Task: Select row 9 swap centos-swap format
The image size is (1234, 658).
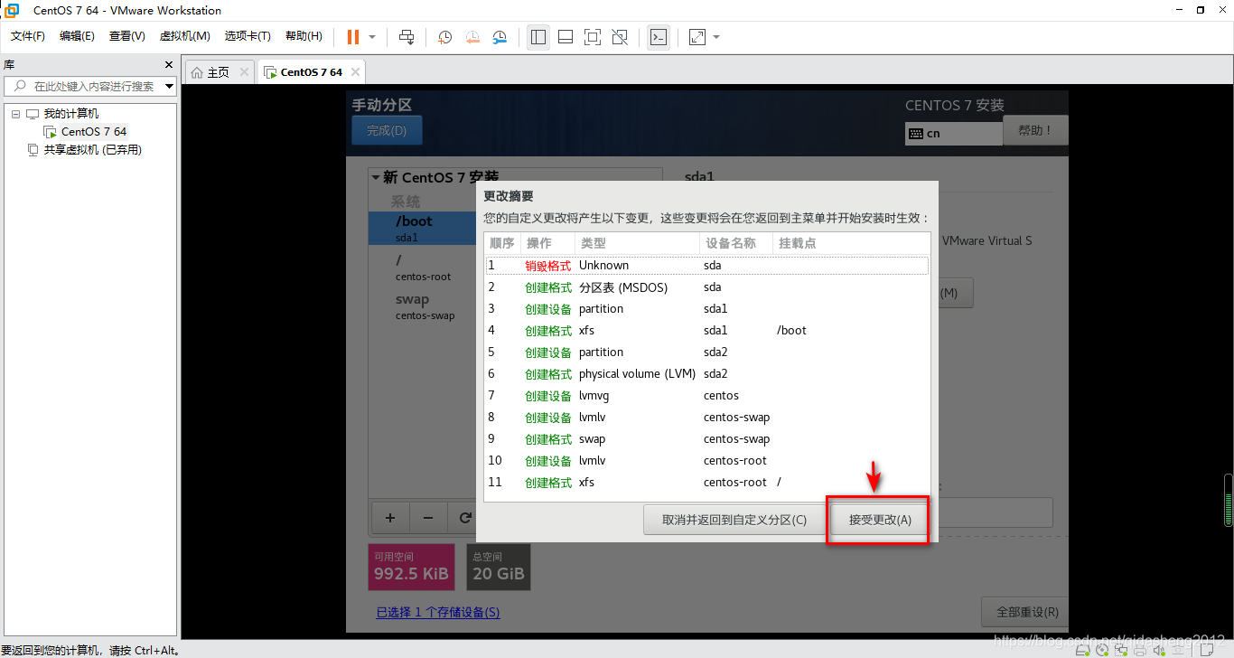Action: [x=706, y=439]
